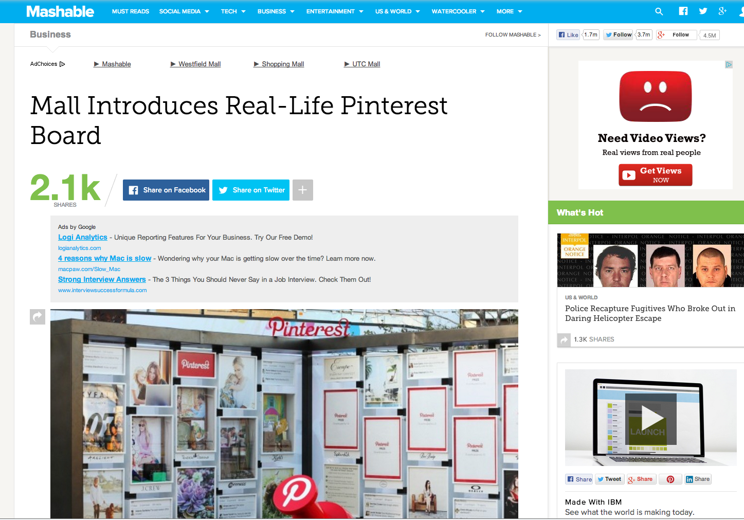
Task: Open Strong Interview Answers ad link
Action: (102, 279)
